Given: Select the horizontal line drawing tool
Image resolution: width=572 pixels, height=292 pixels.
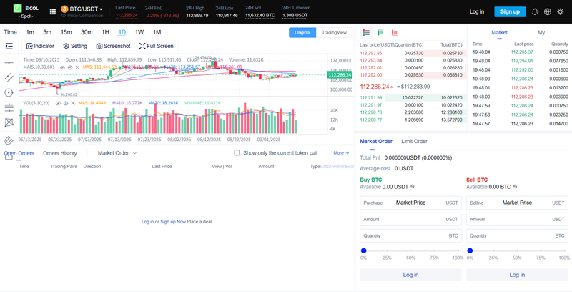Looking at the screenshot, I should (x=9, y=63).
